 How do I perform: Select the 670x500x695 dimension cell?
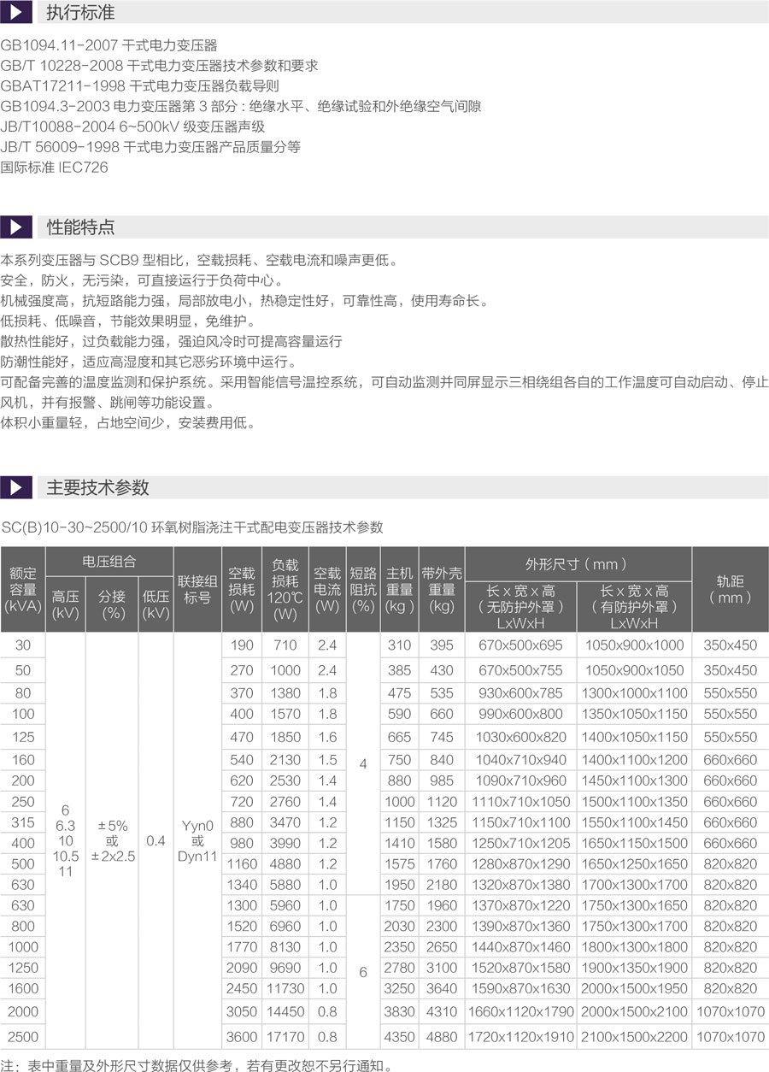coord(520,645)
